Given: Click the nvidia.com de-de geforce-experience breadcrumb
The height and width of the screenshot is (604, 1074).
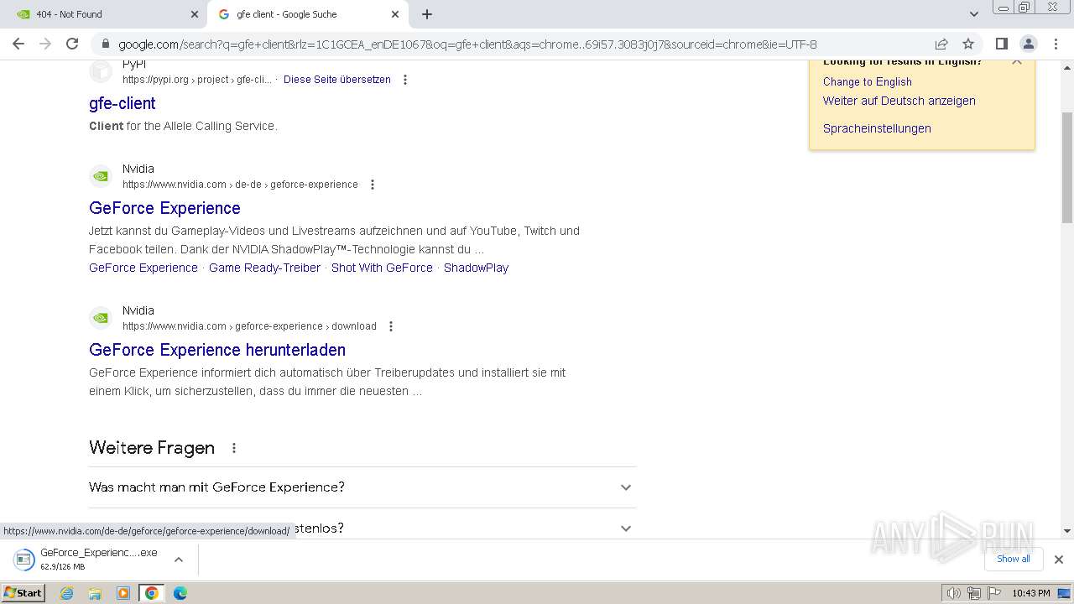Looking at the screenshot, I should pyautogui.click(x=240, y=185).
